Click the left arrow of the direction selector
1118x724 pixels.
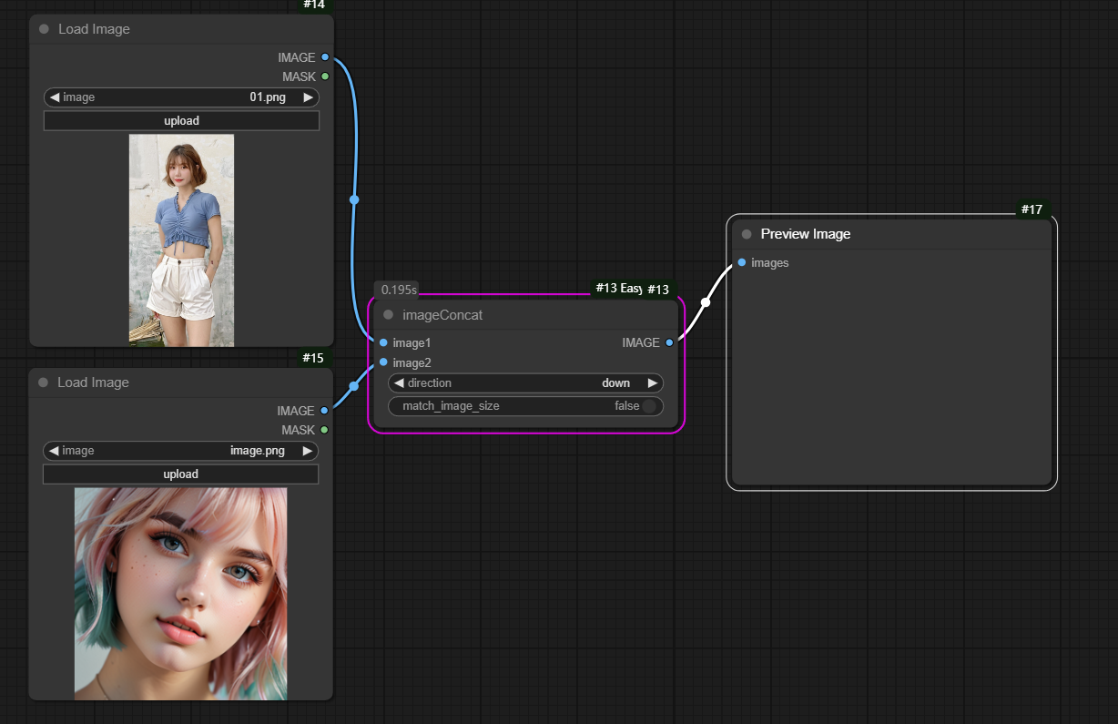399,383
